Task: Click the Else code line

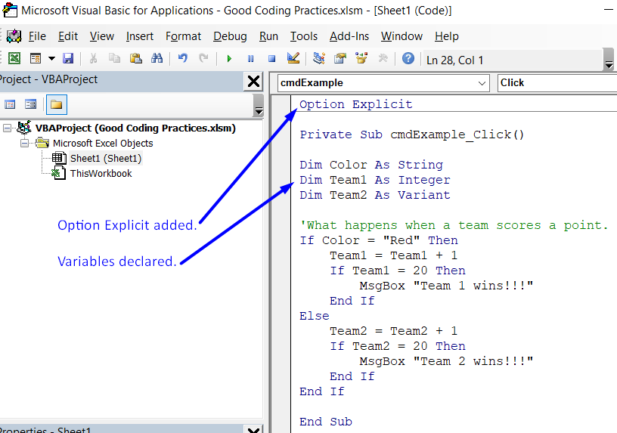Action: point(314,316)
